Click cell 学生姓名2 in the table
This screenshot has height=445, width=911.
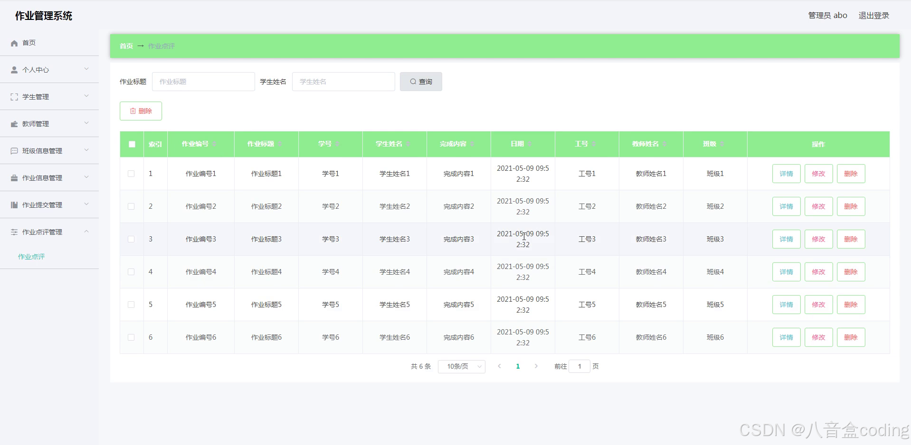click(x=394, y=206)
